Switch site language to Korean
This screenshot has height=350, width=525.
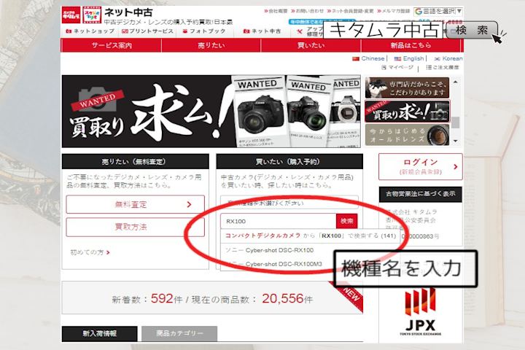pos(448,58)
